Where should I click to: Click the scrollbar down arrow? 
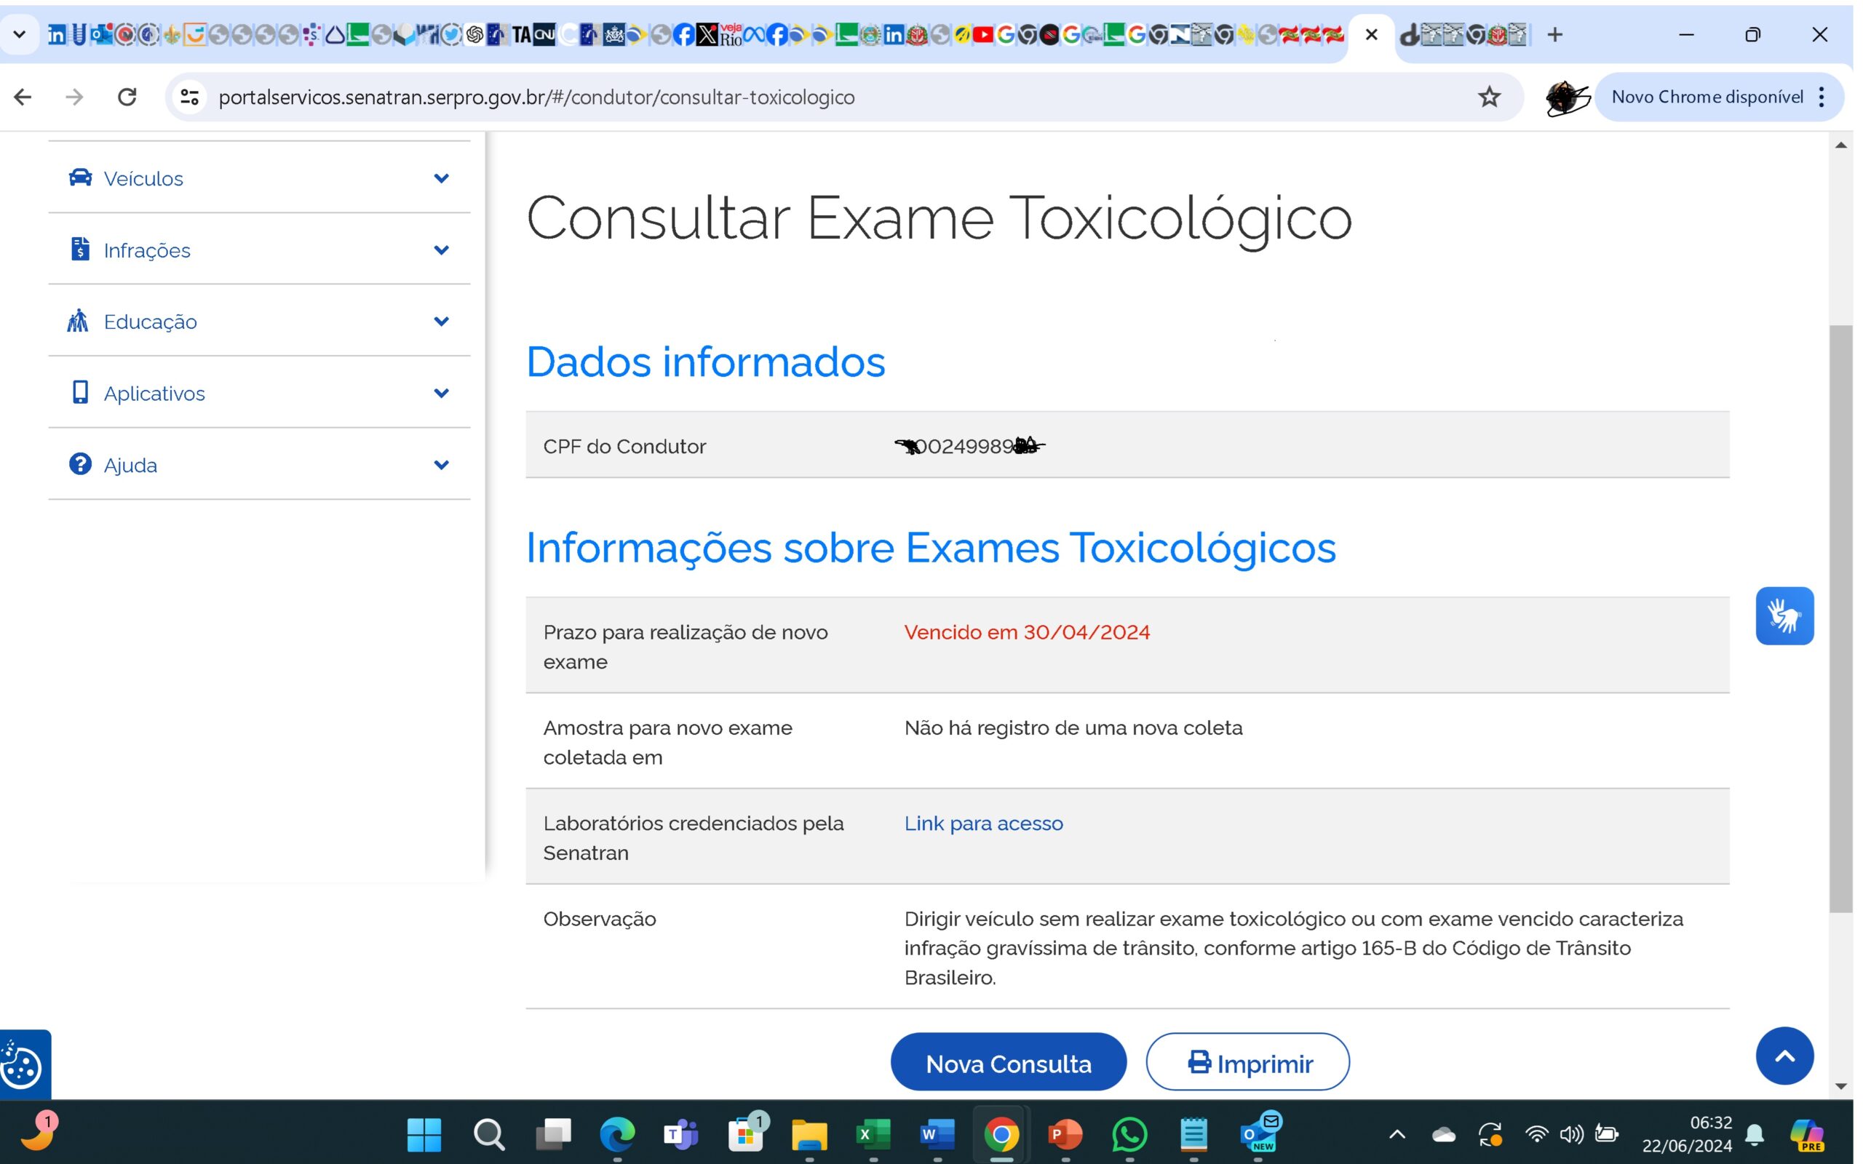click(1840, 1086)
